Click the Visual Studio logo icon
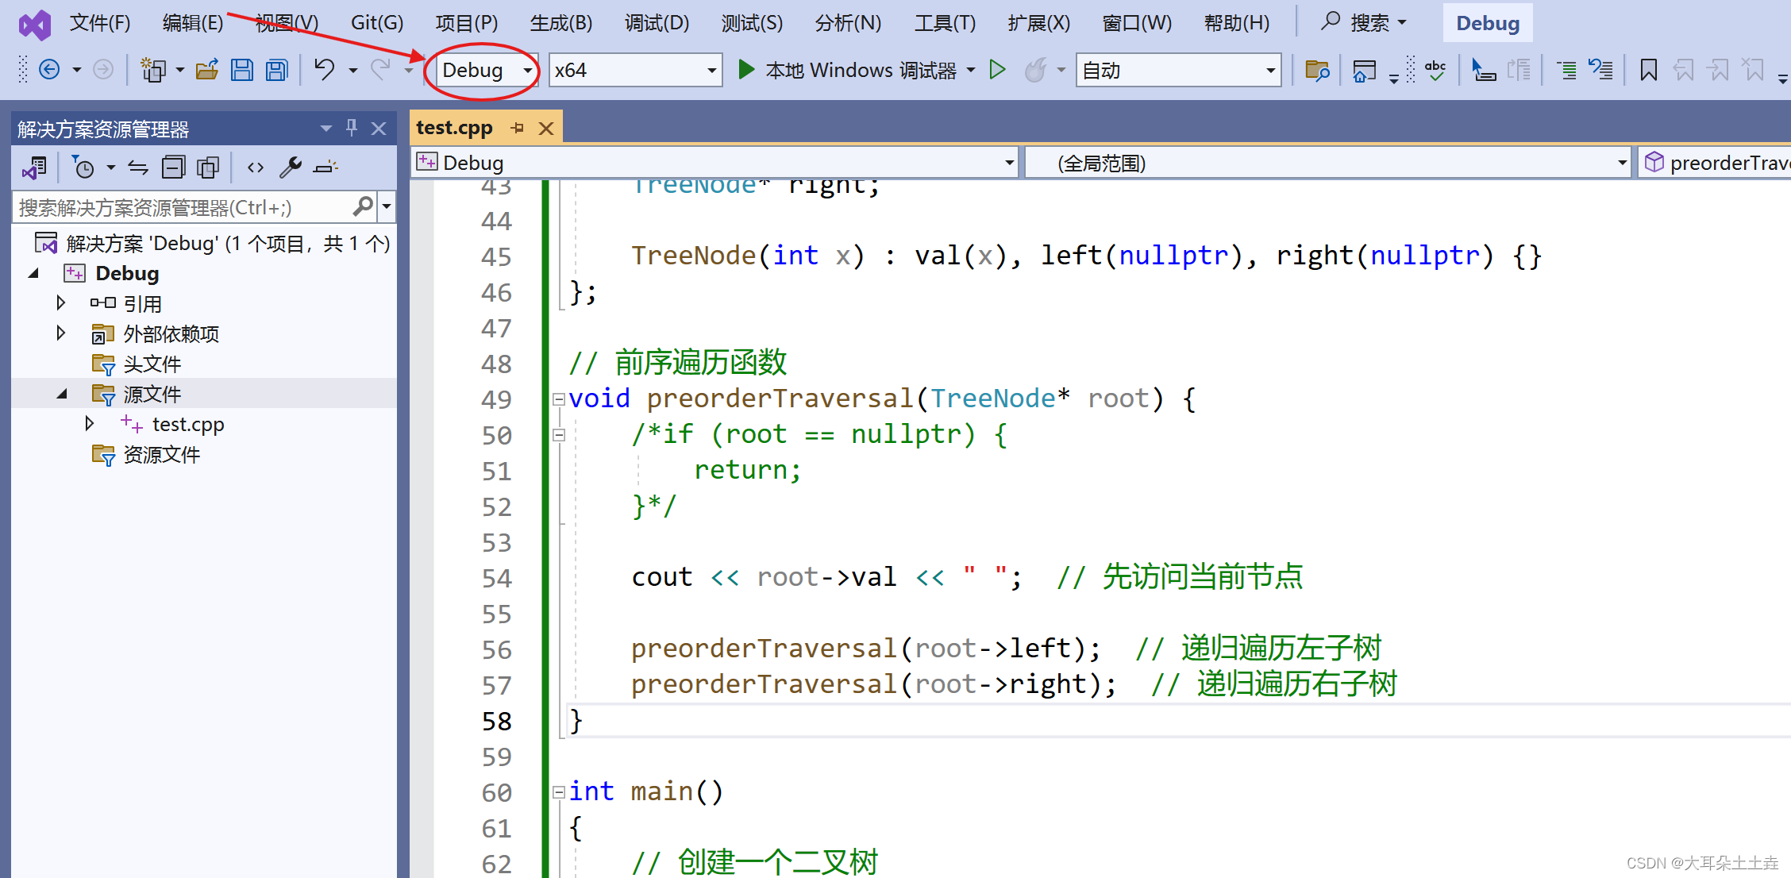 point(35,24)
